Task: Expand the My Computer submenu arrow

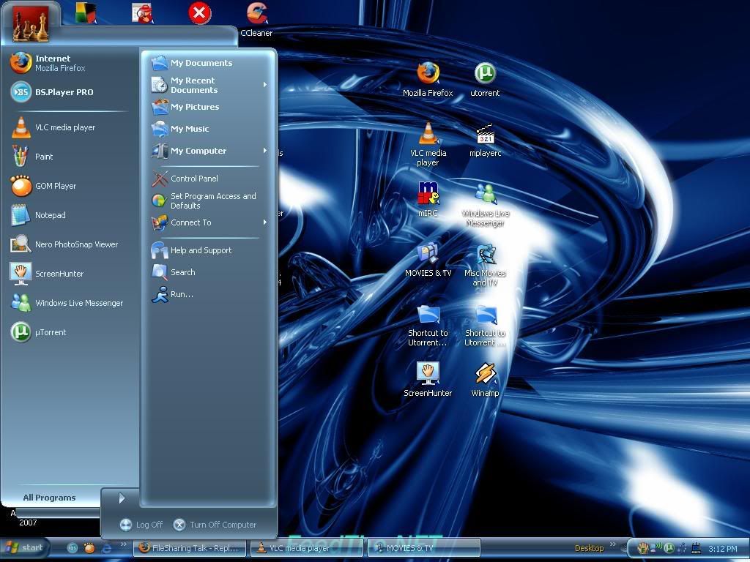Action: (265, 151)
